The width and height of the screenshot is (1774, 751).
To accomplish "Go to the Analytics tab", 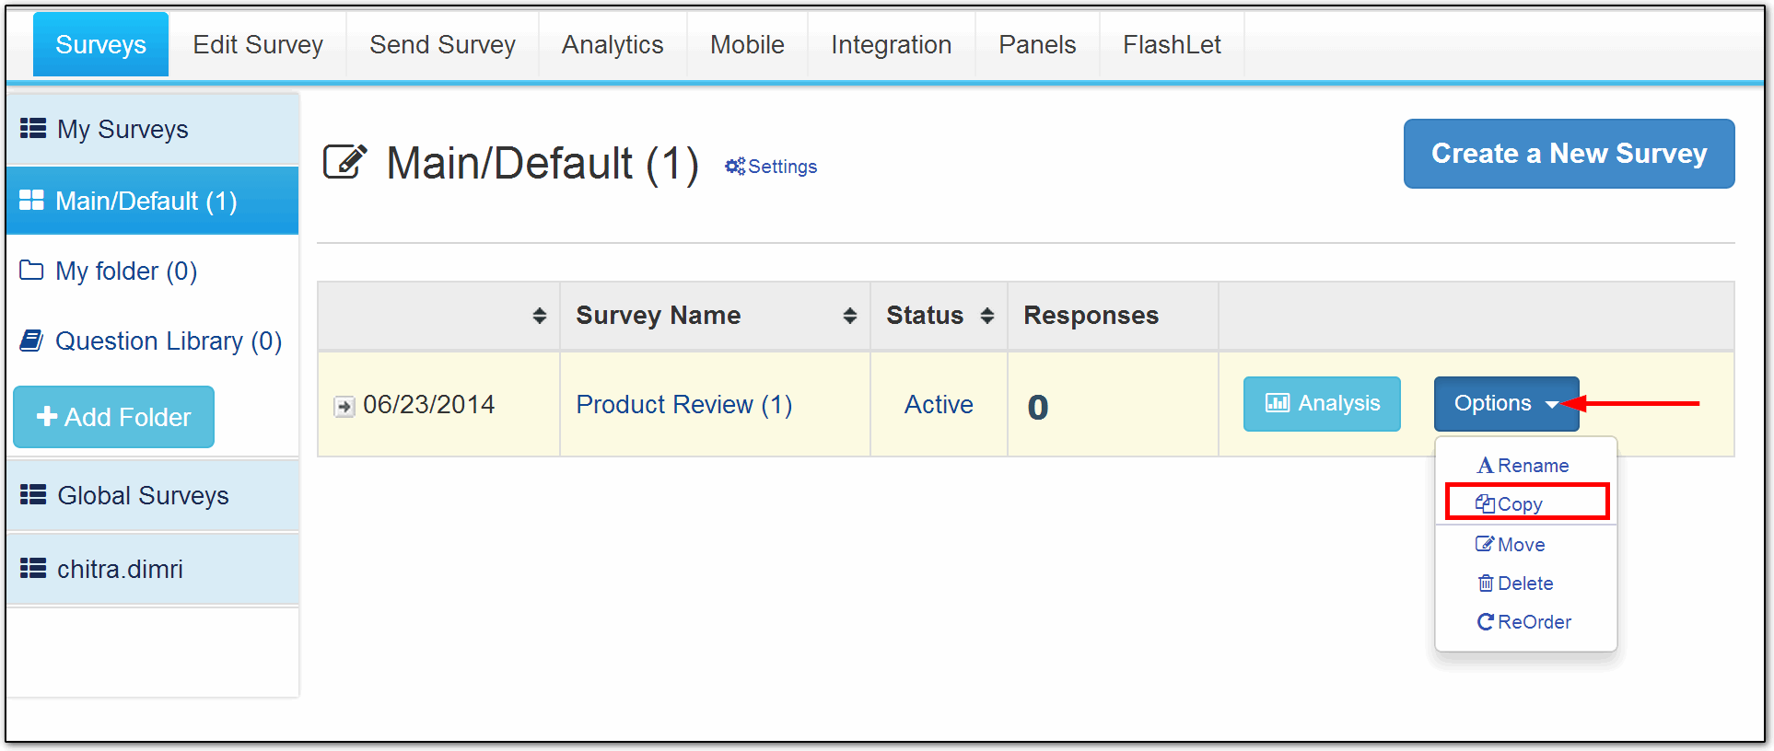I will 613,44.
